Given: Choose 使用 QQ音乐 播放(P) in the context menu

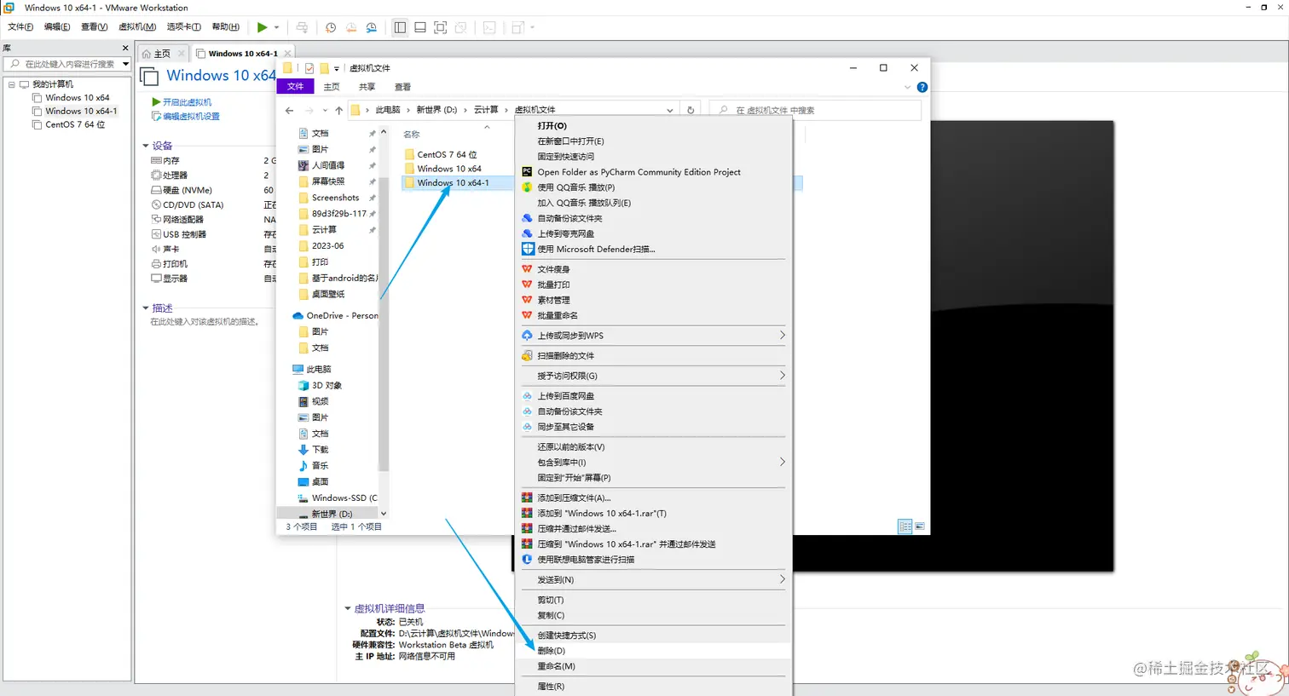Looking at the screenshot, I should click(x=654, y=187).
